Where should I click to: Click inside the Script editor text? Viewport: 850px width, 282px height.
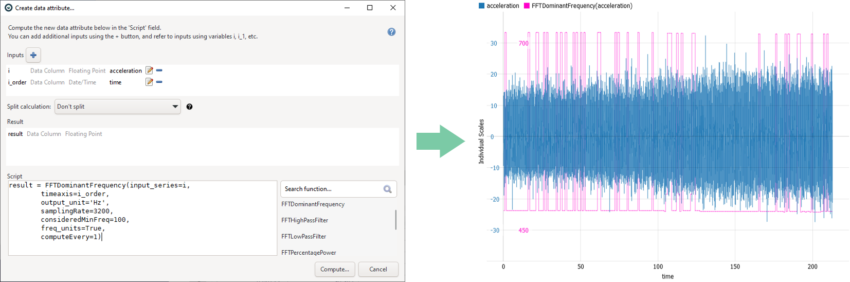point(142,218)
